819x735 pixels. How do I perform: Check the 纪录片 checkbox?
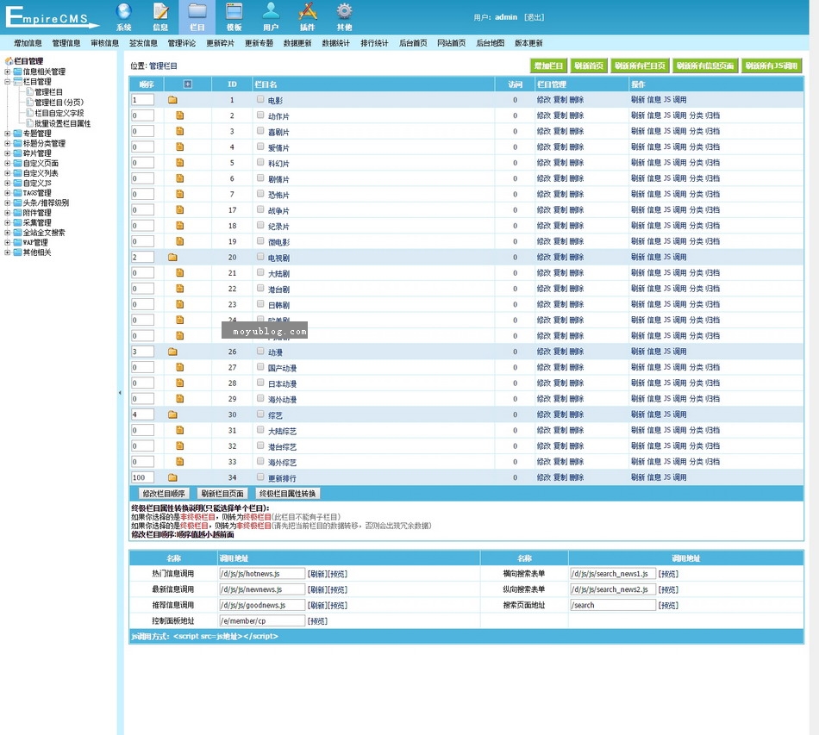click(x=260, y=225)
